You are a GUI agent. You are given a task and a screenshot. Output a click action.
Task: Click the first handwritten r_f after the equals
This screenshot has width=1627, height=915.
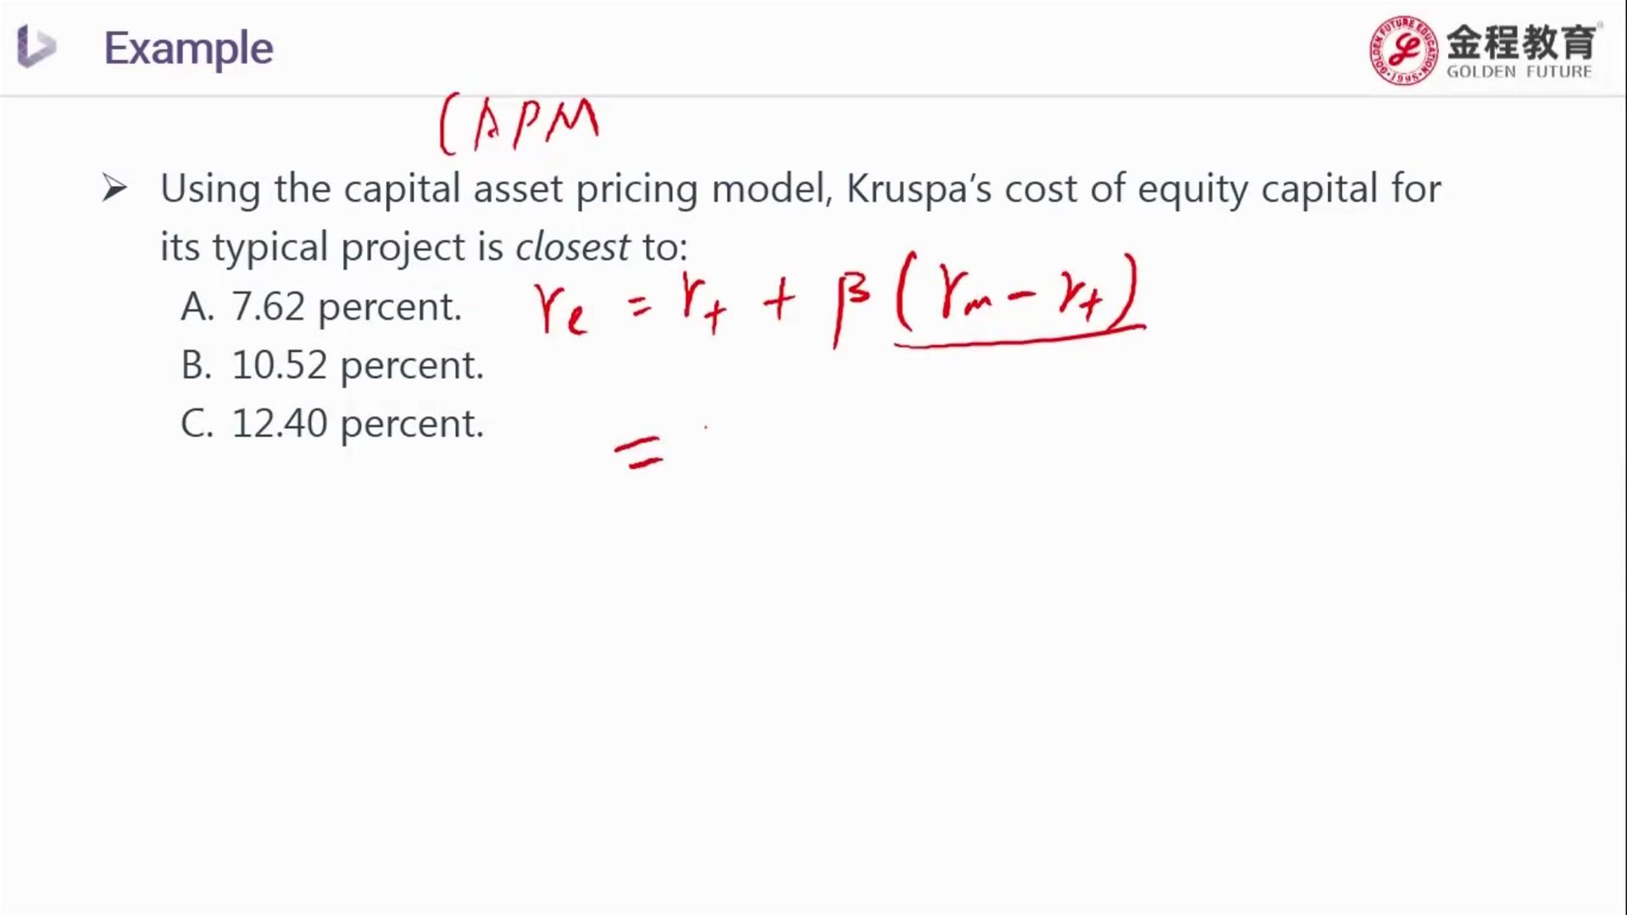(x=703, y=303)
